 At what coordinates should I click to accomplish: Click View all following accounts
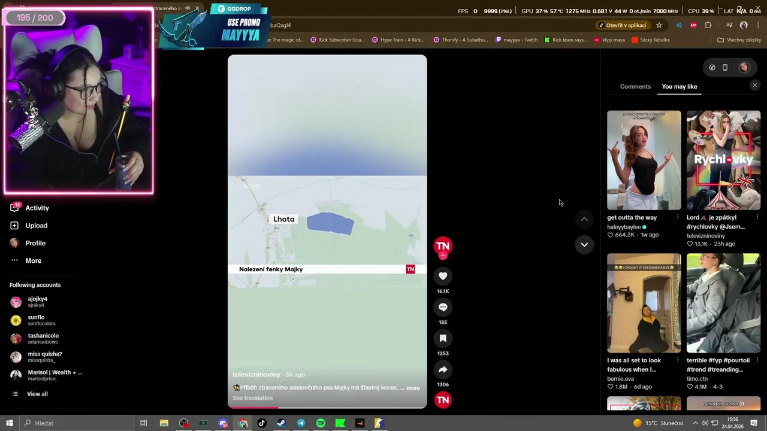[30, 394]
